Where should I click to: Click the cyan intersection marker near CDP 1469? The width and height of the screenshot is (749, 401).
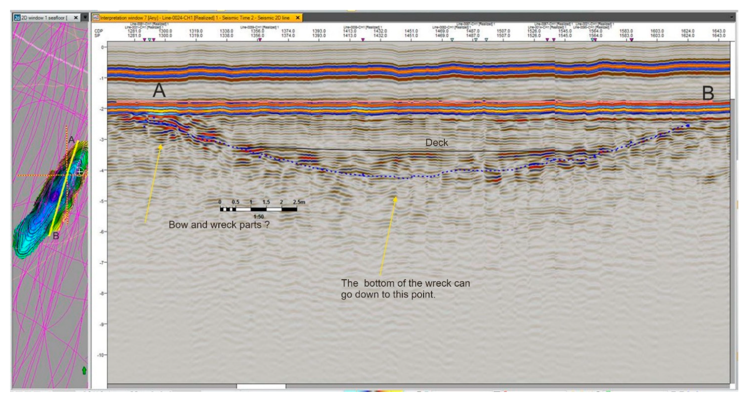coord(452,40)
